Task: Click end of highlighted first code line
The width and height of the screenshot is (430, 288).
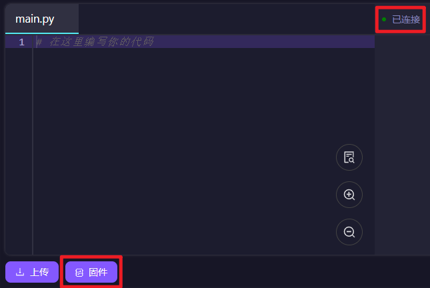Action: click(x=263, y=42)
